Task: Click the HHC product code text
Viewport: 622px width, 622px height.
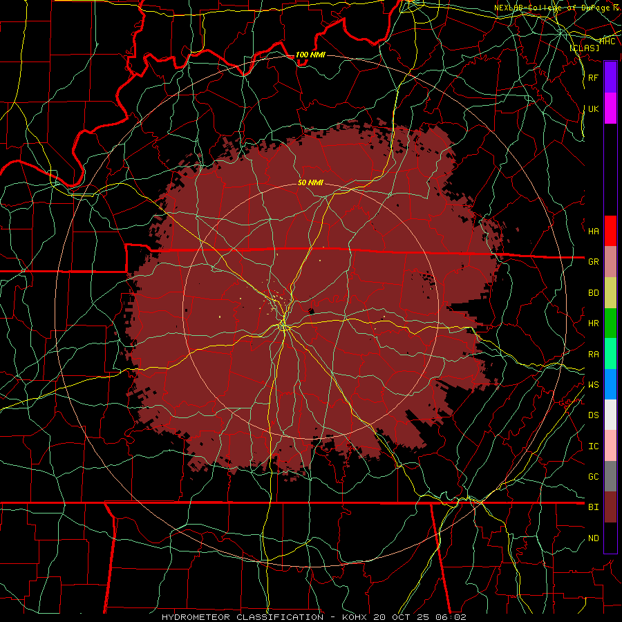Action: point(607,41)
